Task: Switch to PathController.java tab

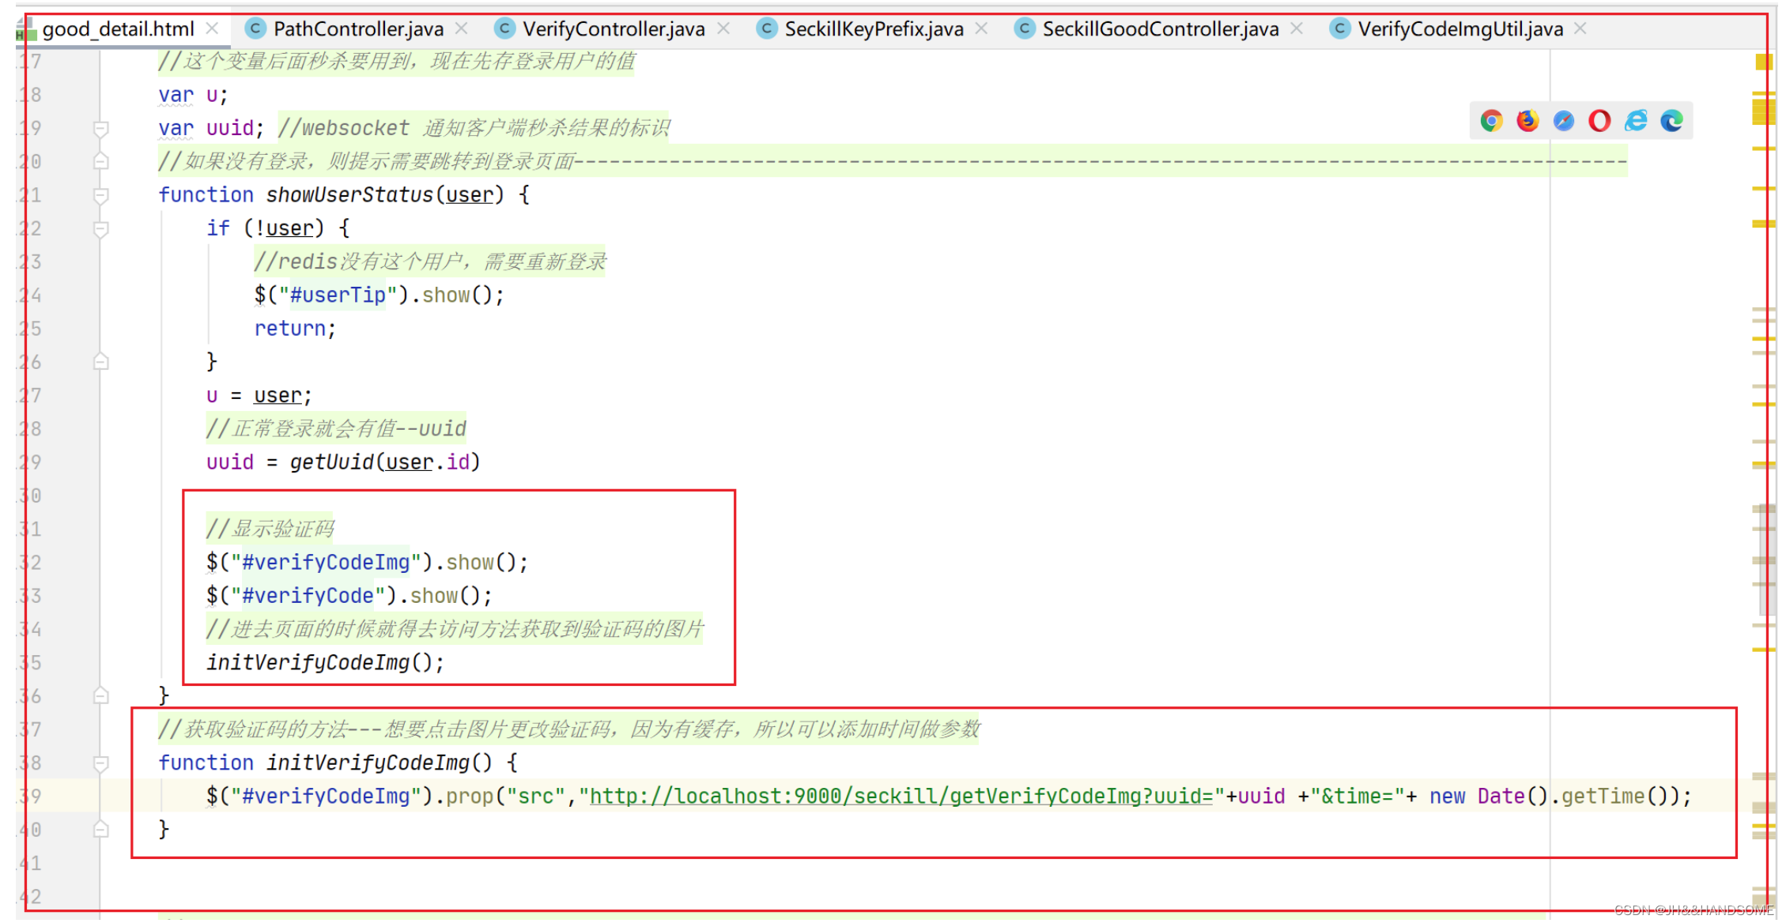Action: [357, 29]
